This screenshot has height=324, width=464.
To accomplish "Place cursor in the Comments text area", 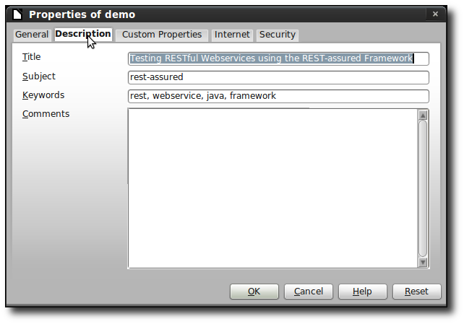I will coord(272,188).
